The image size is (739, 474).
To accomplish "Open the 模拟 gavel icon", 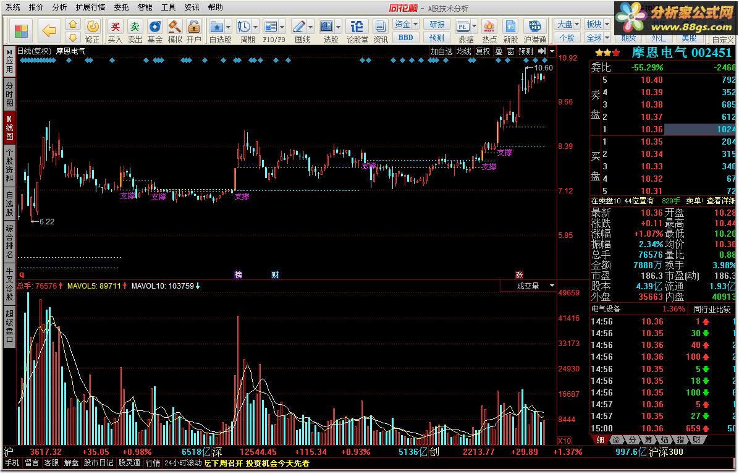I will click(x=175, y=27).
